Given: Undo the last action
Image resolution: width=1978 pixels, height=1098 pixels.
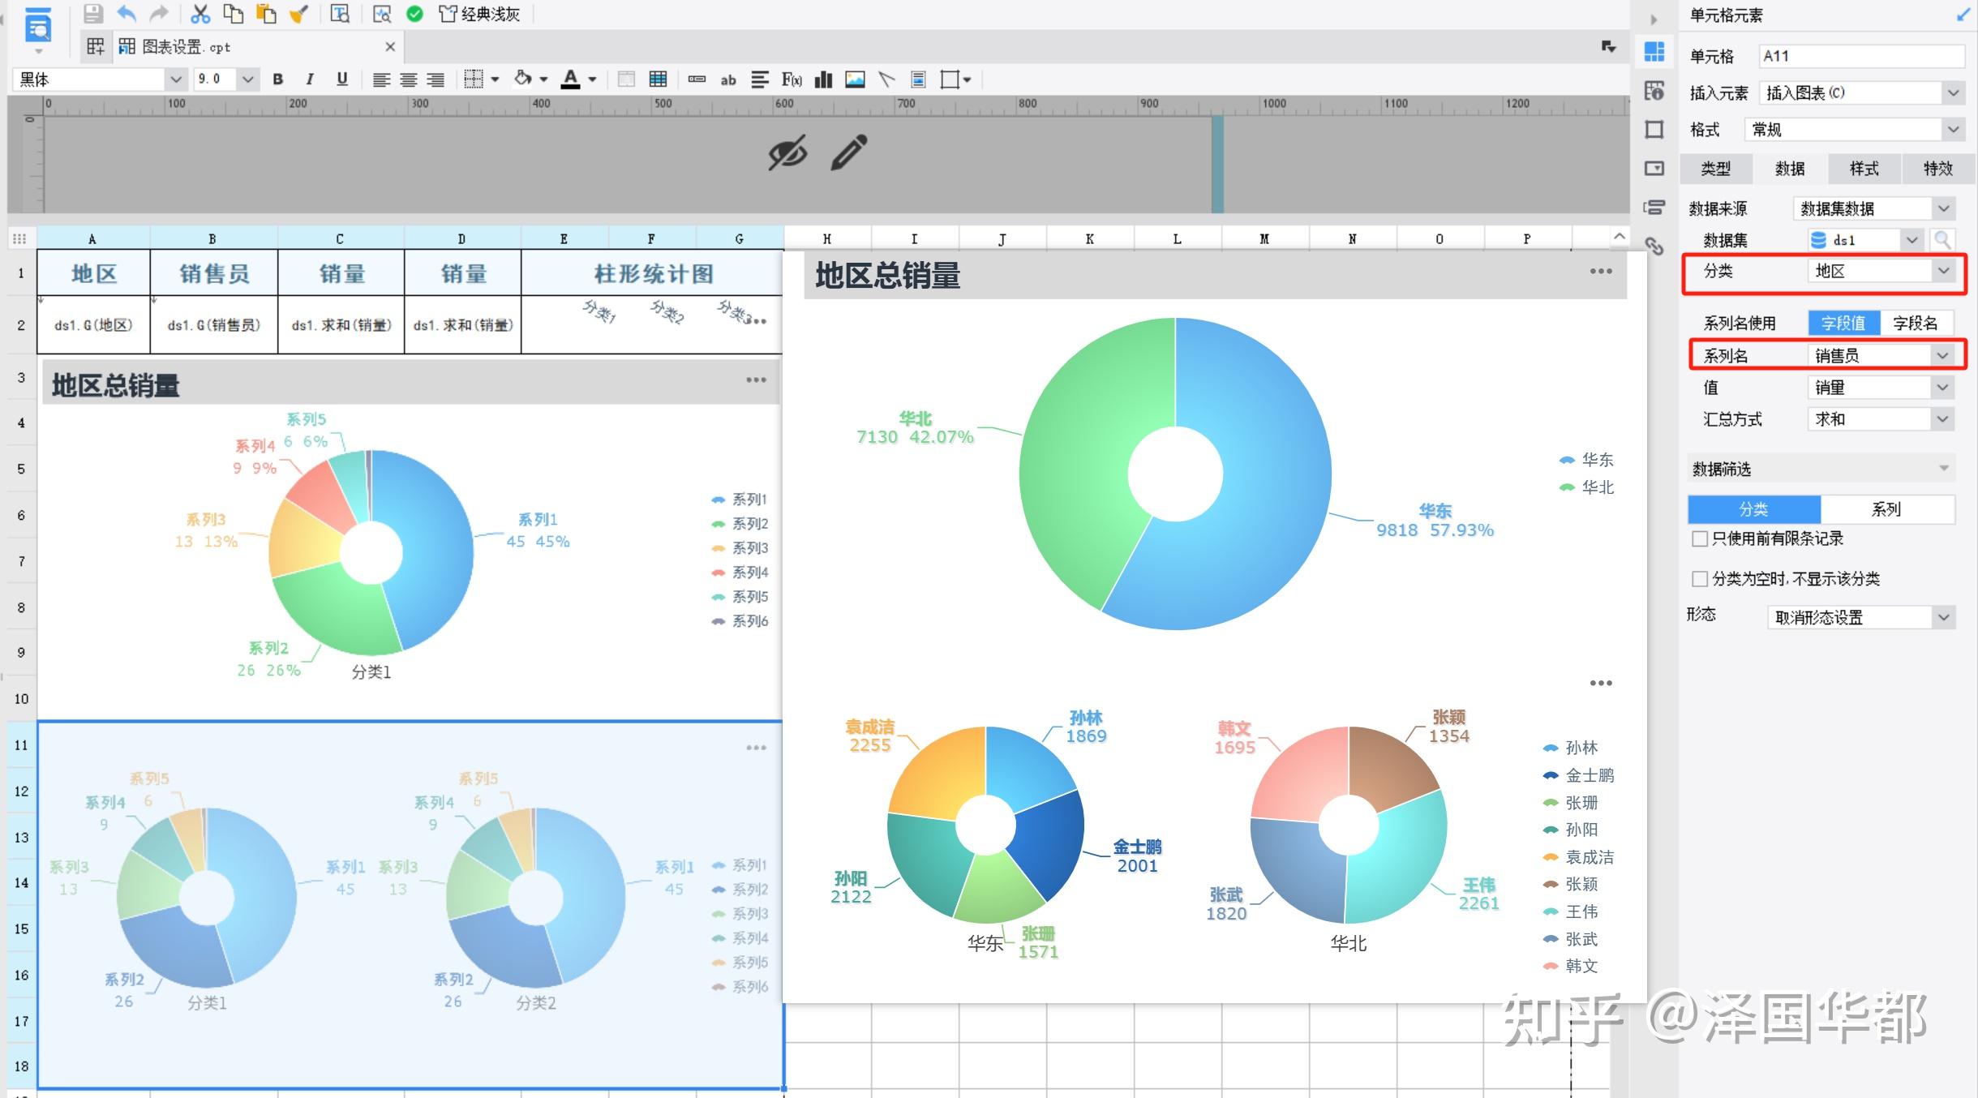Looking at the screenshot, I should [126, 13].
